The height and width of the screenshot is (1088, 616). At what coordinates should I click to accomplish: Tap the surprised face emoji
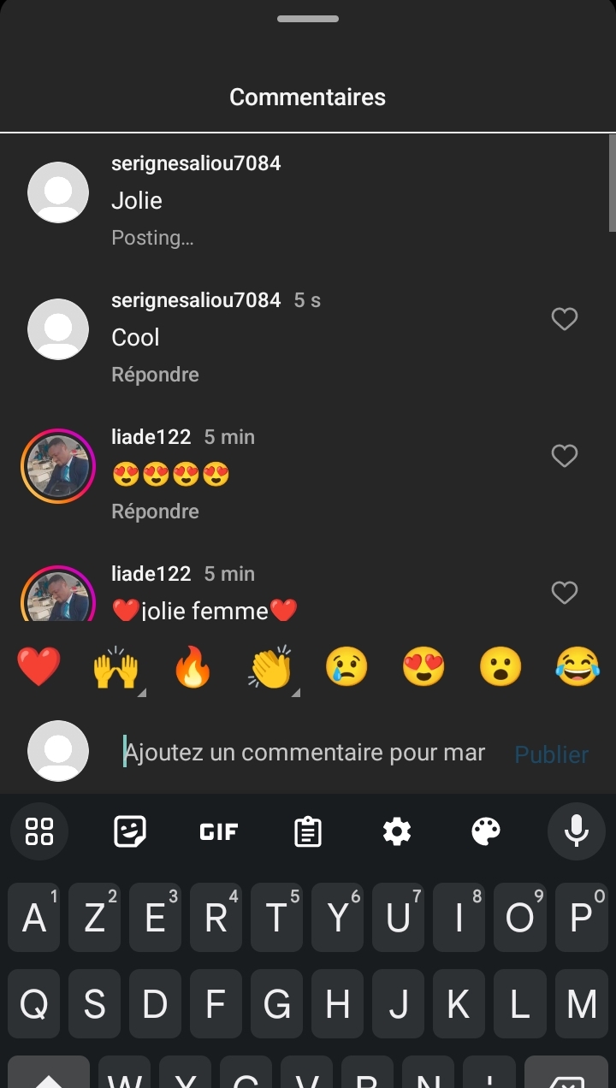click(500, 667)
